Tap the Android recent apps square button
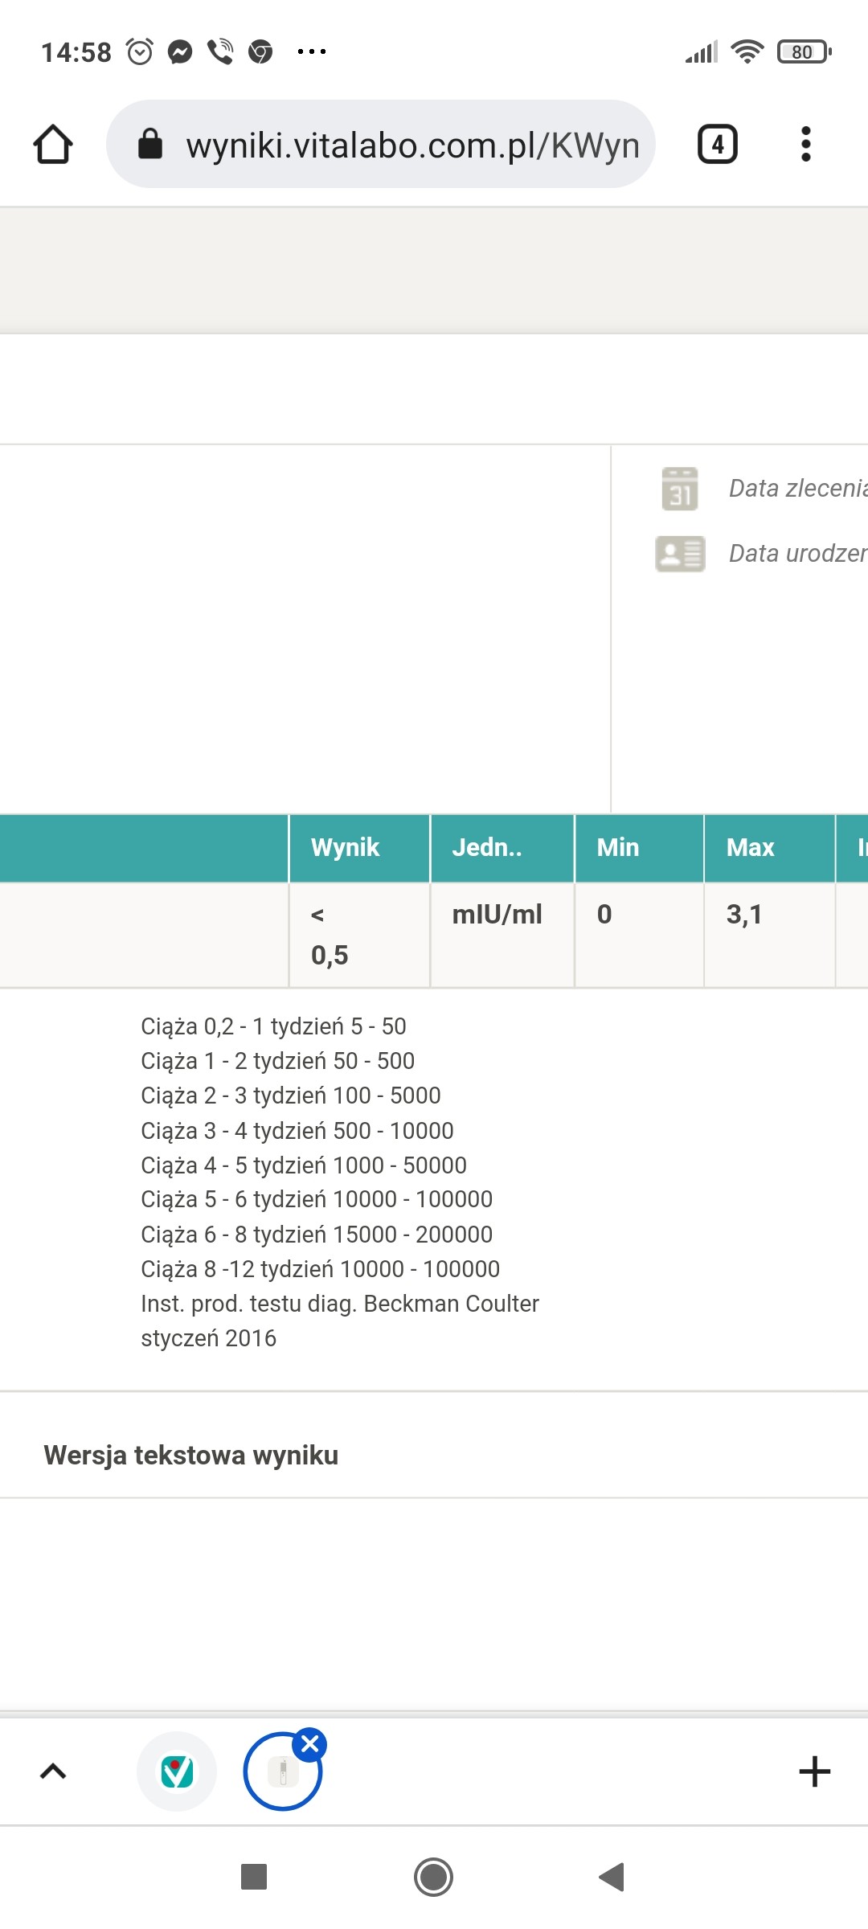Screen dimensions: 868x1929 pyautogui.click(x=254, y=1878)
